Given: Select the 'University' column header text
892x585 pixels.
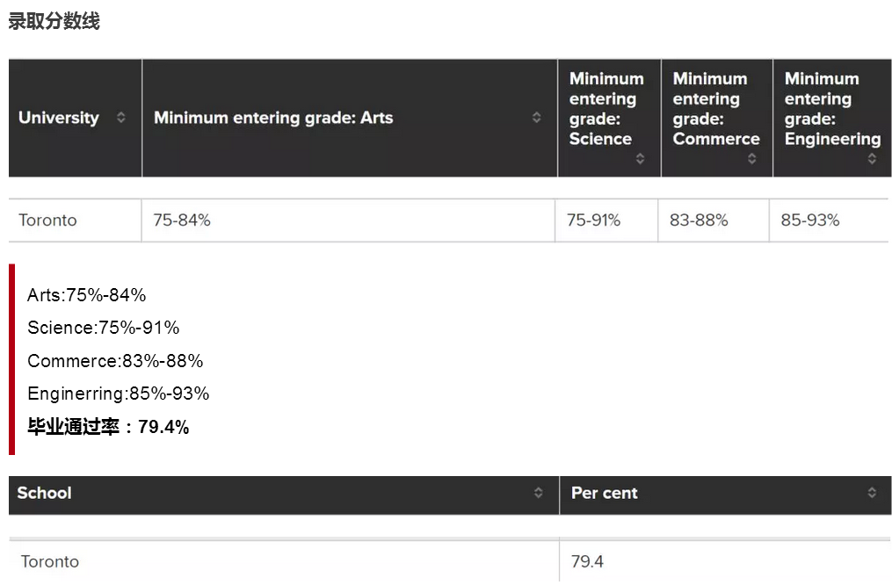Looking at the screenshot, I should coord(59,118).
